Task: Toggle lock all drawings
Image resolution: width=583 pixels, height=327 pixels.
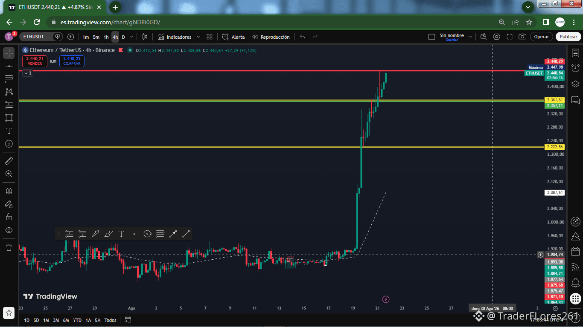Action: [x=9, y=217]
